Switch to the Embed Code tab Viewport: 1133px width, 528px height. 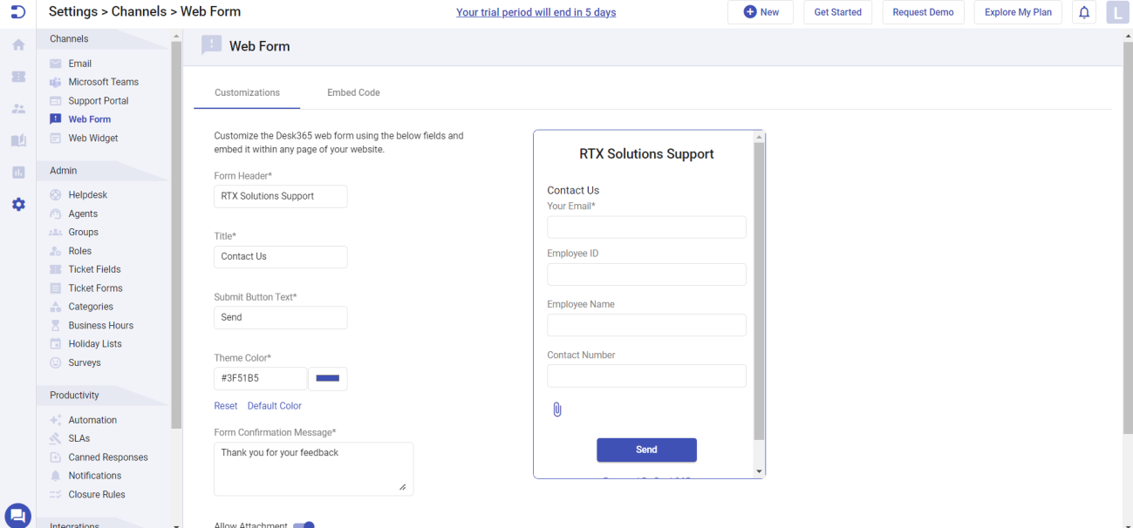click(353, 92)
